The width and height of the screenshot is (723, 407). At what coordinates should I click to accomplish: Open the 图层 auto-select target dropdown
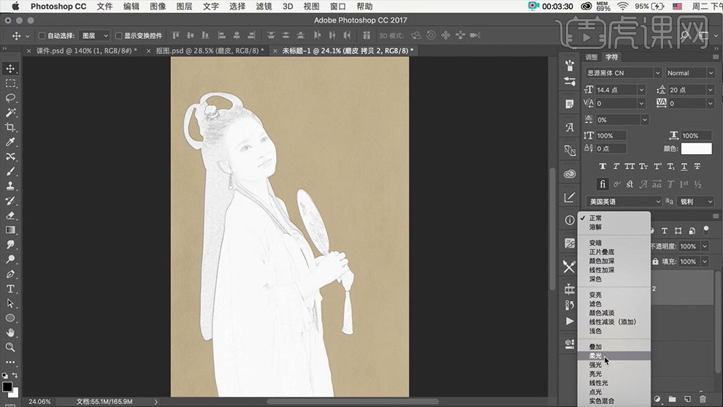[94, 36]
